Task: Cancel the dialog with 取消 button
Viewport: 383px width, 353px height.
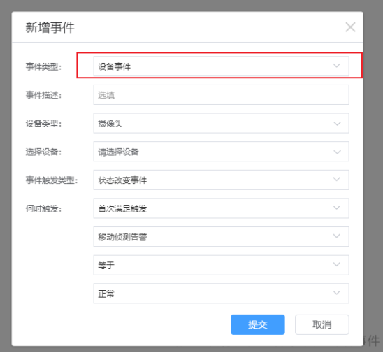Action: [322, 324]
